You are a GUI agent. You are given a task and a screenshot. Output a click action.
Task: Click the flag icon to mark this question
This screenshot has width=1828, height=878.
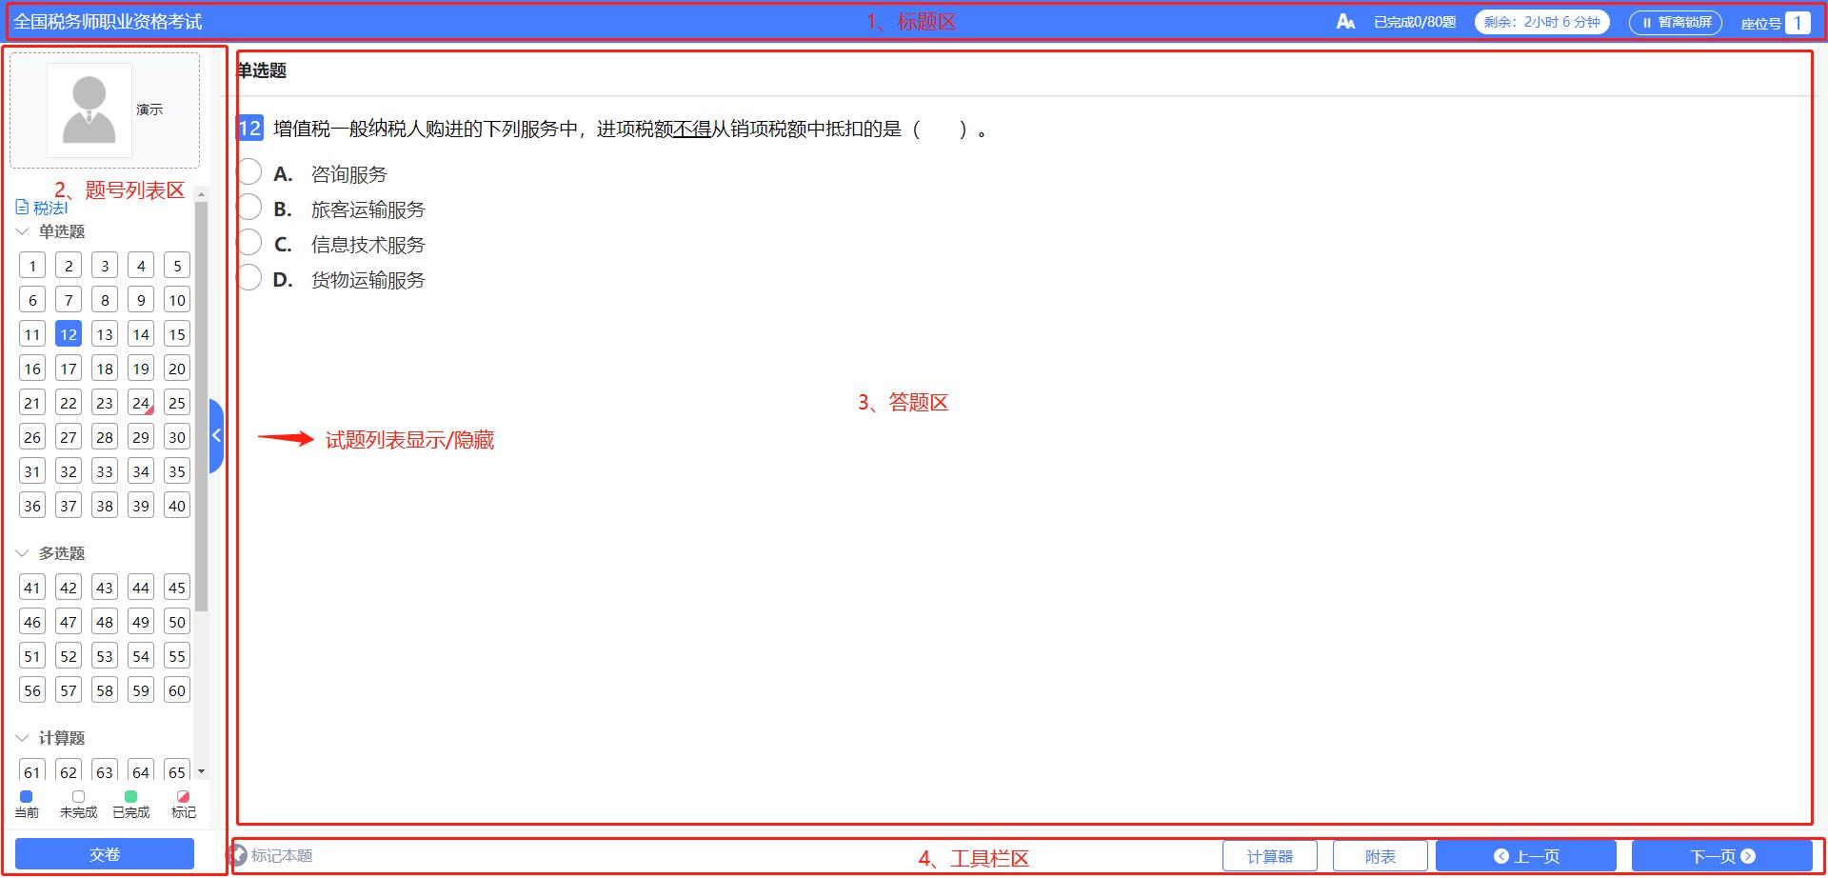tap(237, 855)
